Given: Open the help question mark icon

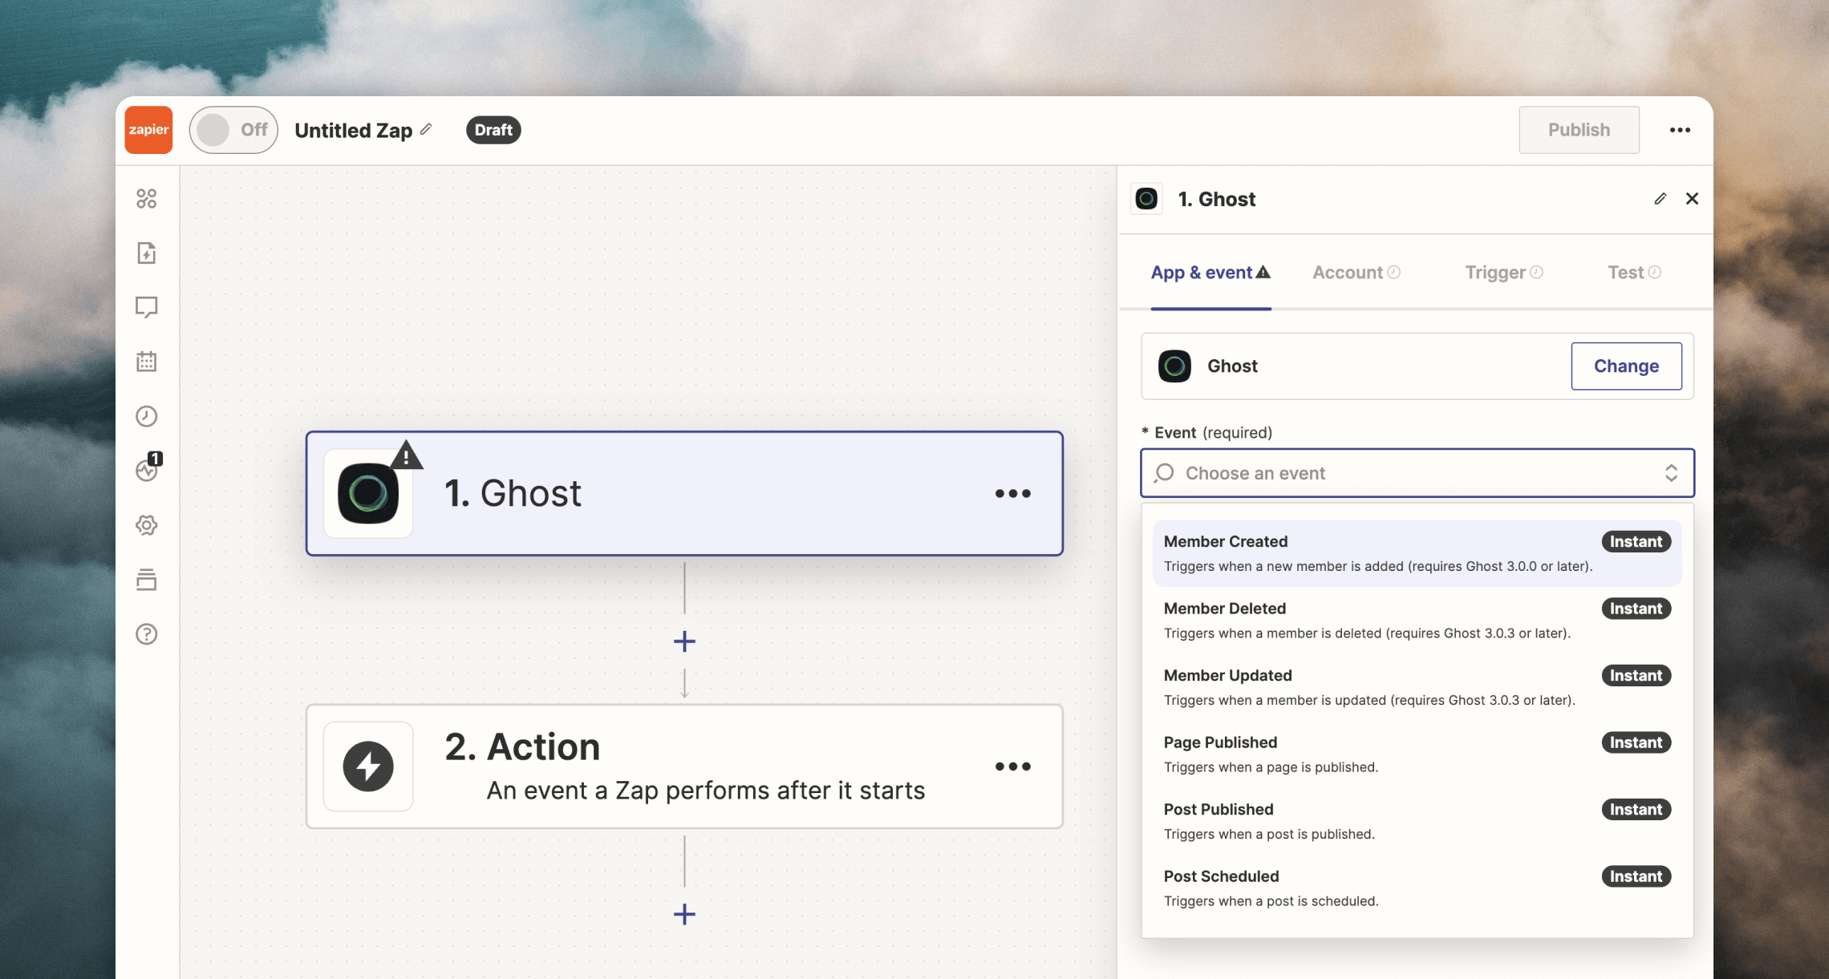Looking at the screenshot, I should click(x=147, y=634).
